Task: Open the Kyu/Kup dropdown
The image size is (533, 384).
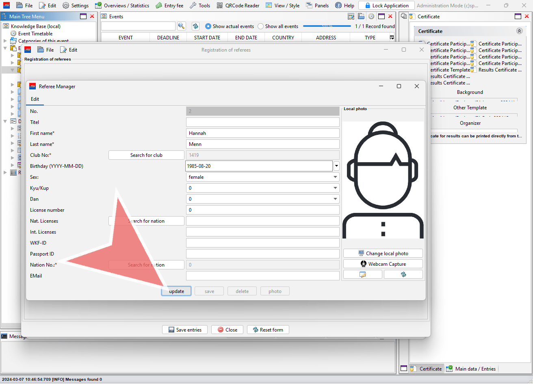Action: tap(262, 188)
